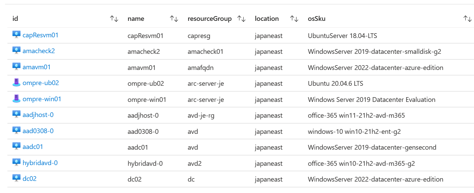Sort by resourceGroup using its sort arrows
Viewport: 474px width, 193px height.
(241, 19)
